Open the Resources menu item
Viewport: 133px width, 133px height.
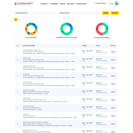[x=70, y=4]
